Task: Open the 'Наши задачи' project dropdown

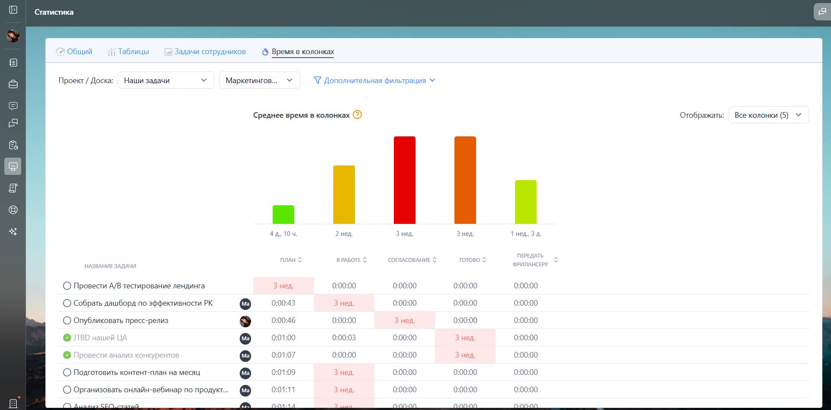Action: coord(165,81)
